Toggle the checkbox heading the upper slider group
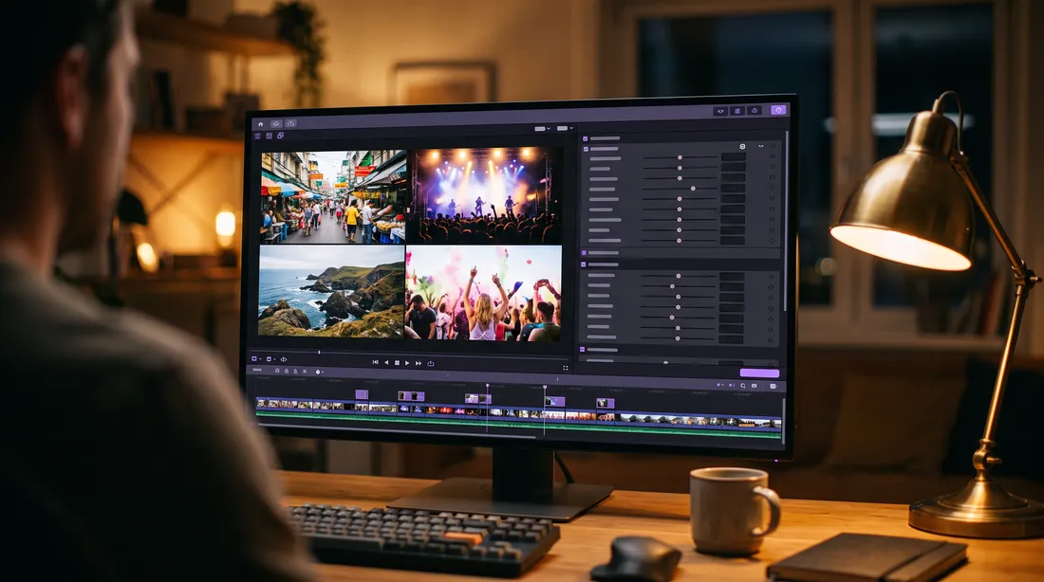This screenshot has height=582, width=1044. (586, 149)
